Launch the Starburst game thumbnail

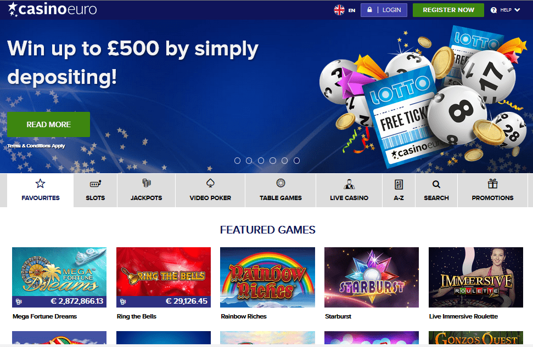pyautogui.click(x=372, y=277)
